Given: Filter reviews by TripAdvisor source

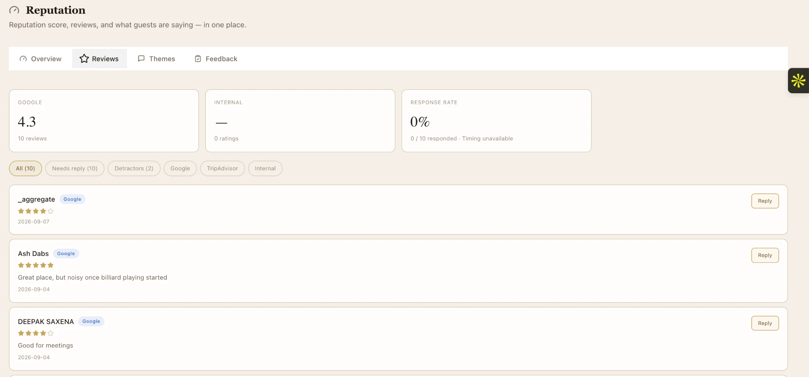Looking at the screenshot, I should point(222,168).
